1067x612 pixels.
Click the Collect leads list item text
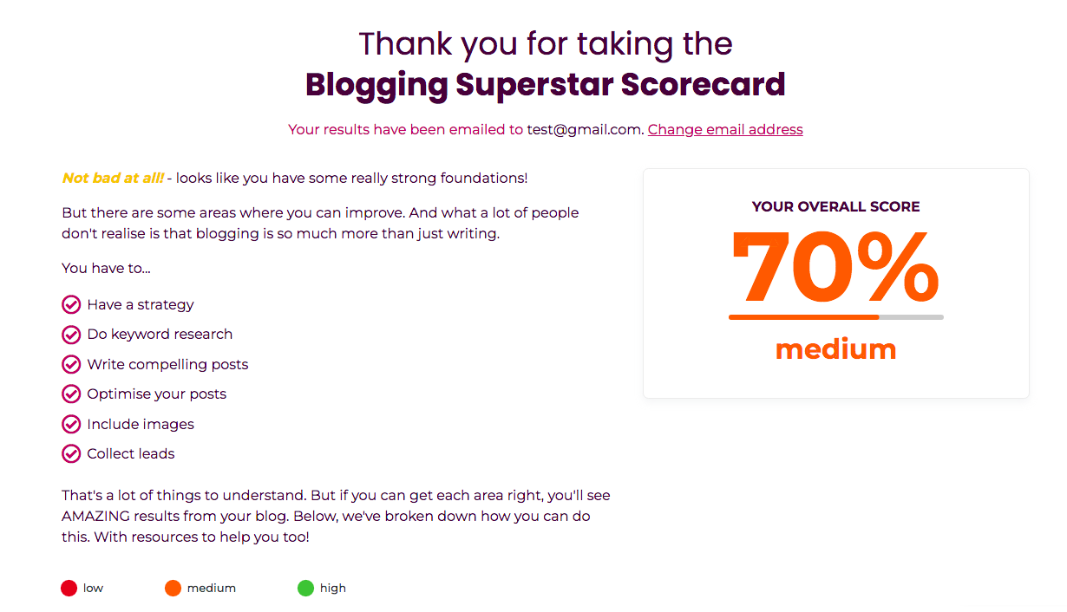[131, 454]
